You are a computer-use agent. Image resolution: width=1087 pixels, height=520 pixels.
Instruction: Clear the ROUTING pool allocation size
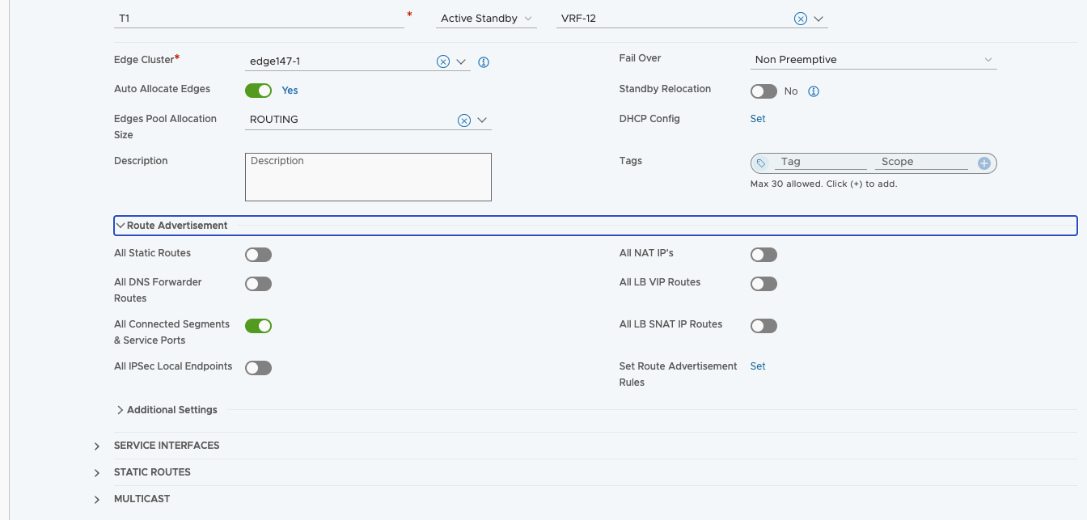click(464, 120)
